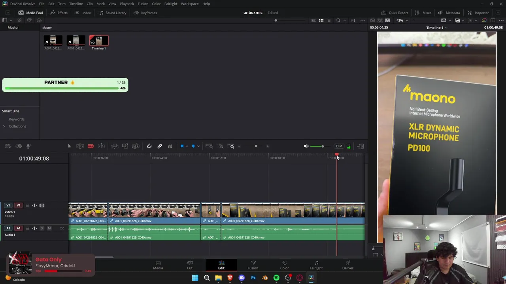Switch to the Color page

285,265
